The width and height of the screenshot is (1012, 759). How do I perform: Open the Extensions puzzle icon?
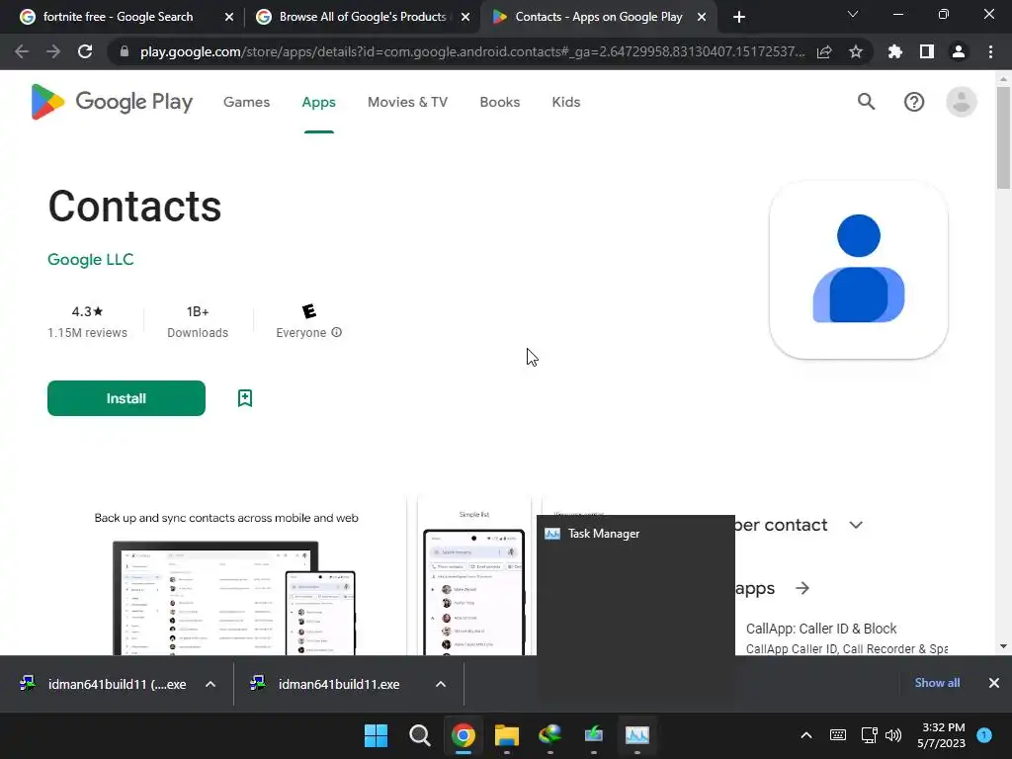click(x=895, y=51)
